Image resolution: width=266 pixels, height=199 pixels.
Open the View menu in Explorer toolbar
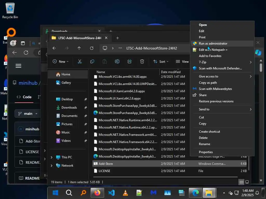[x=182, y=62]
